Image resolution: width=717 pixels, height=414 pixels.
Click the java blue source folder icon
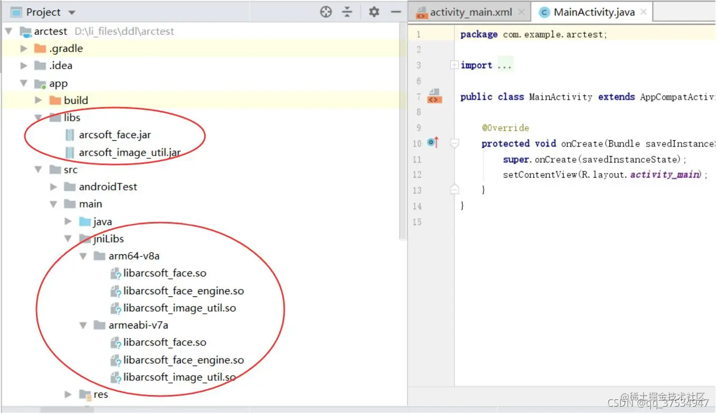(85, 222)
